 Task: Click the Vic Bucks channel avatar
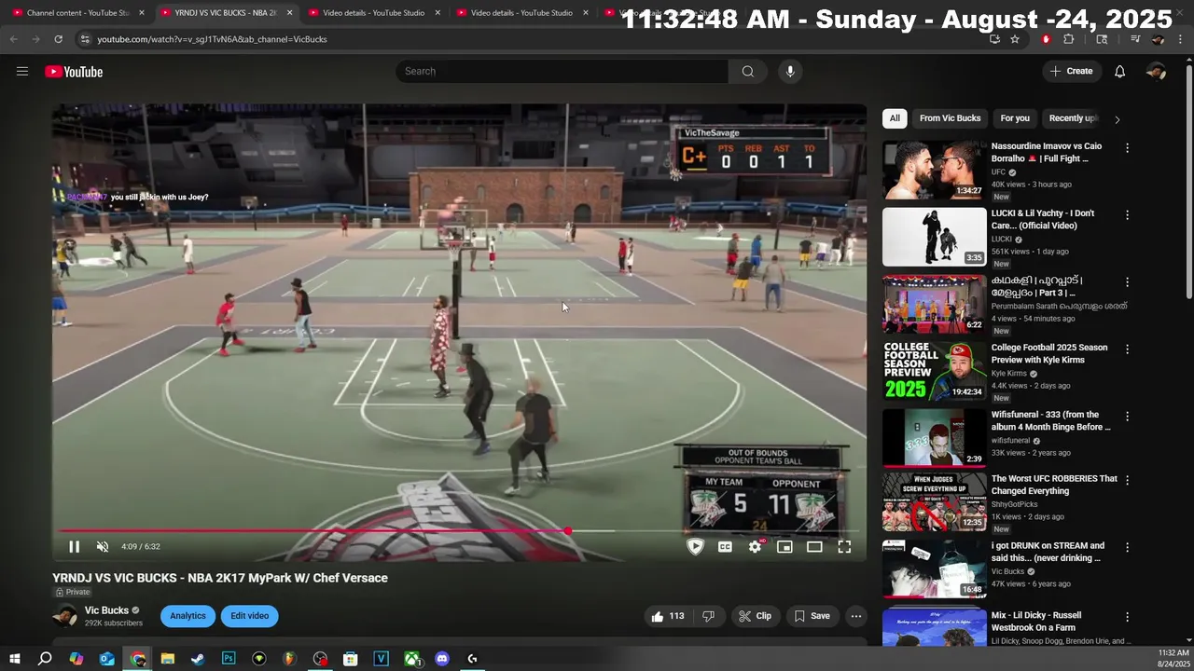[65, 616]
